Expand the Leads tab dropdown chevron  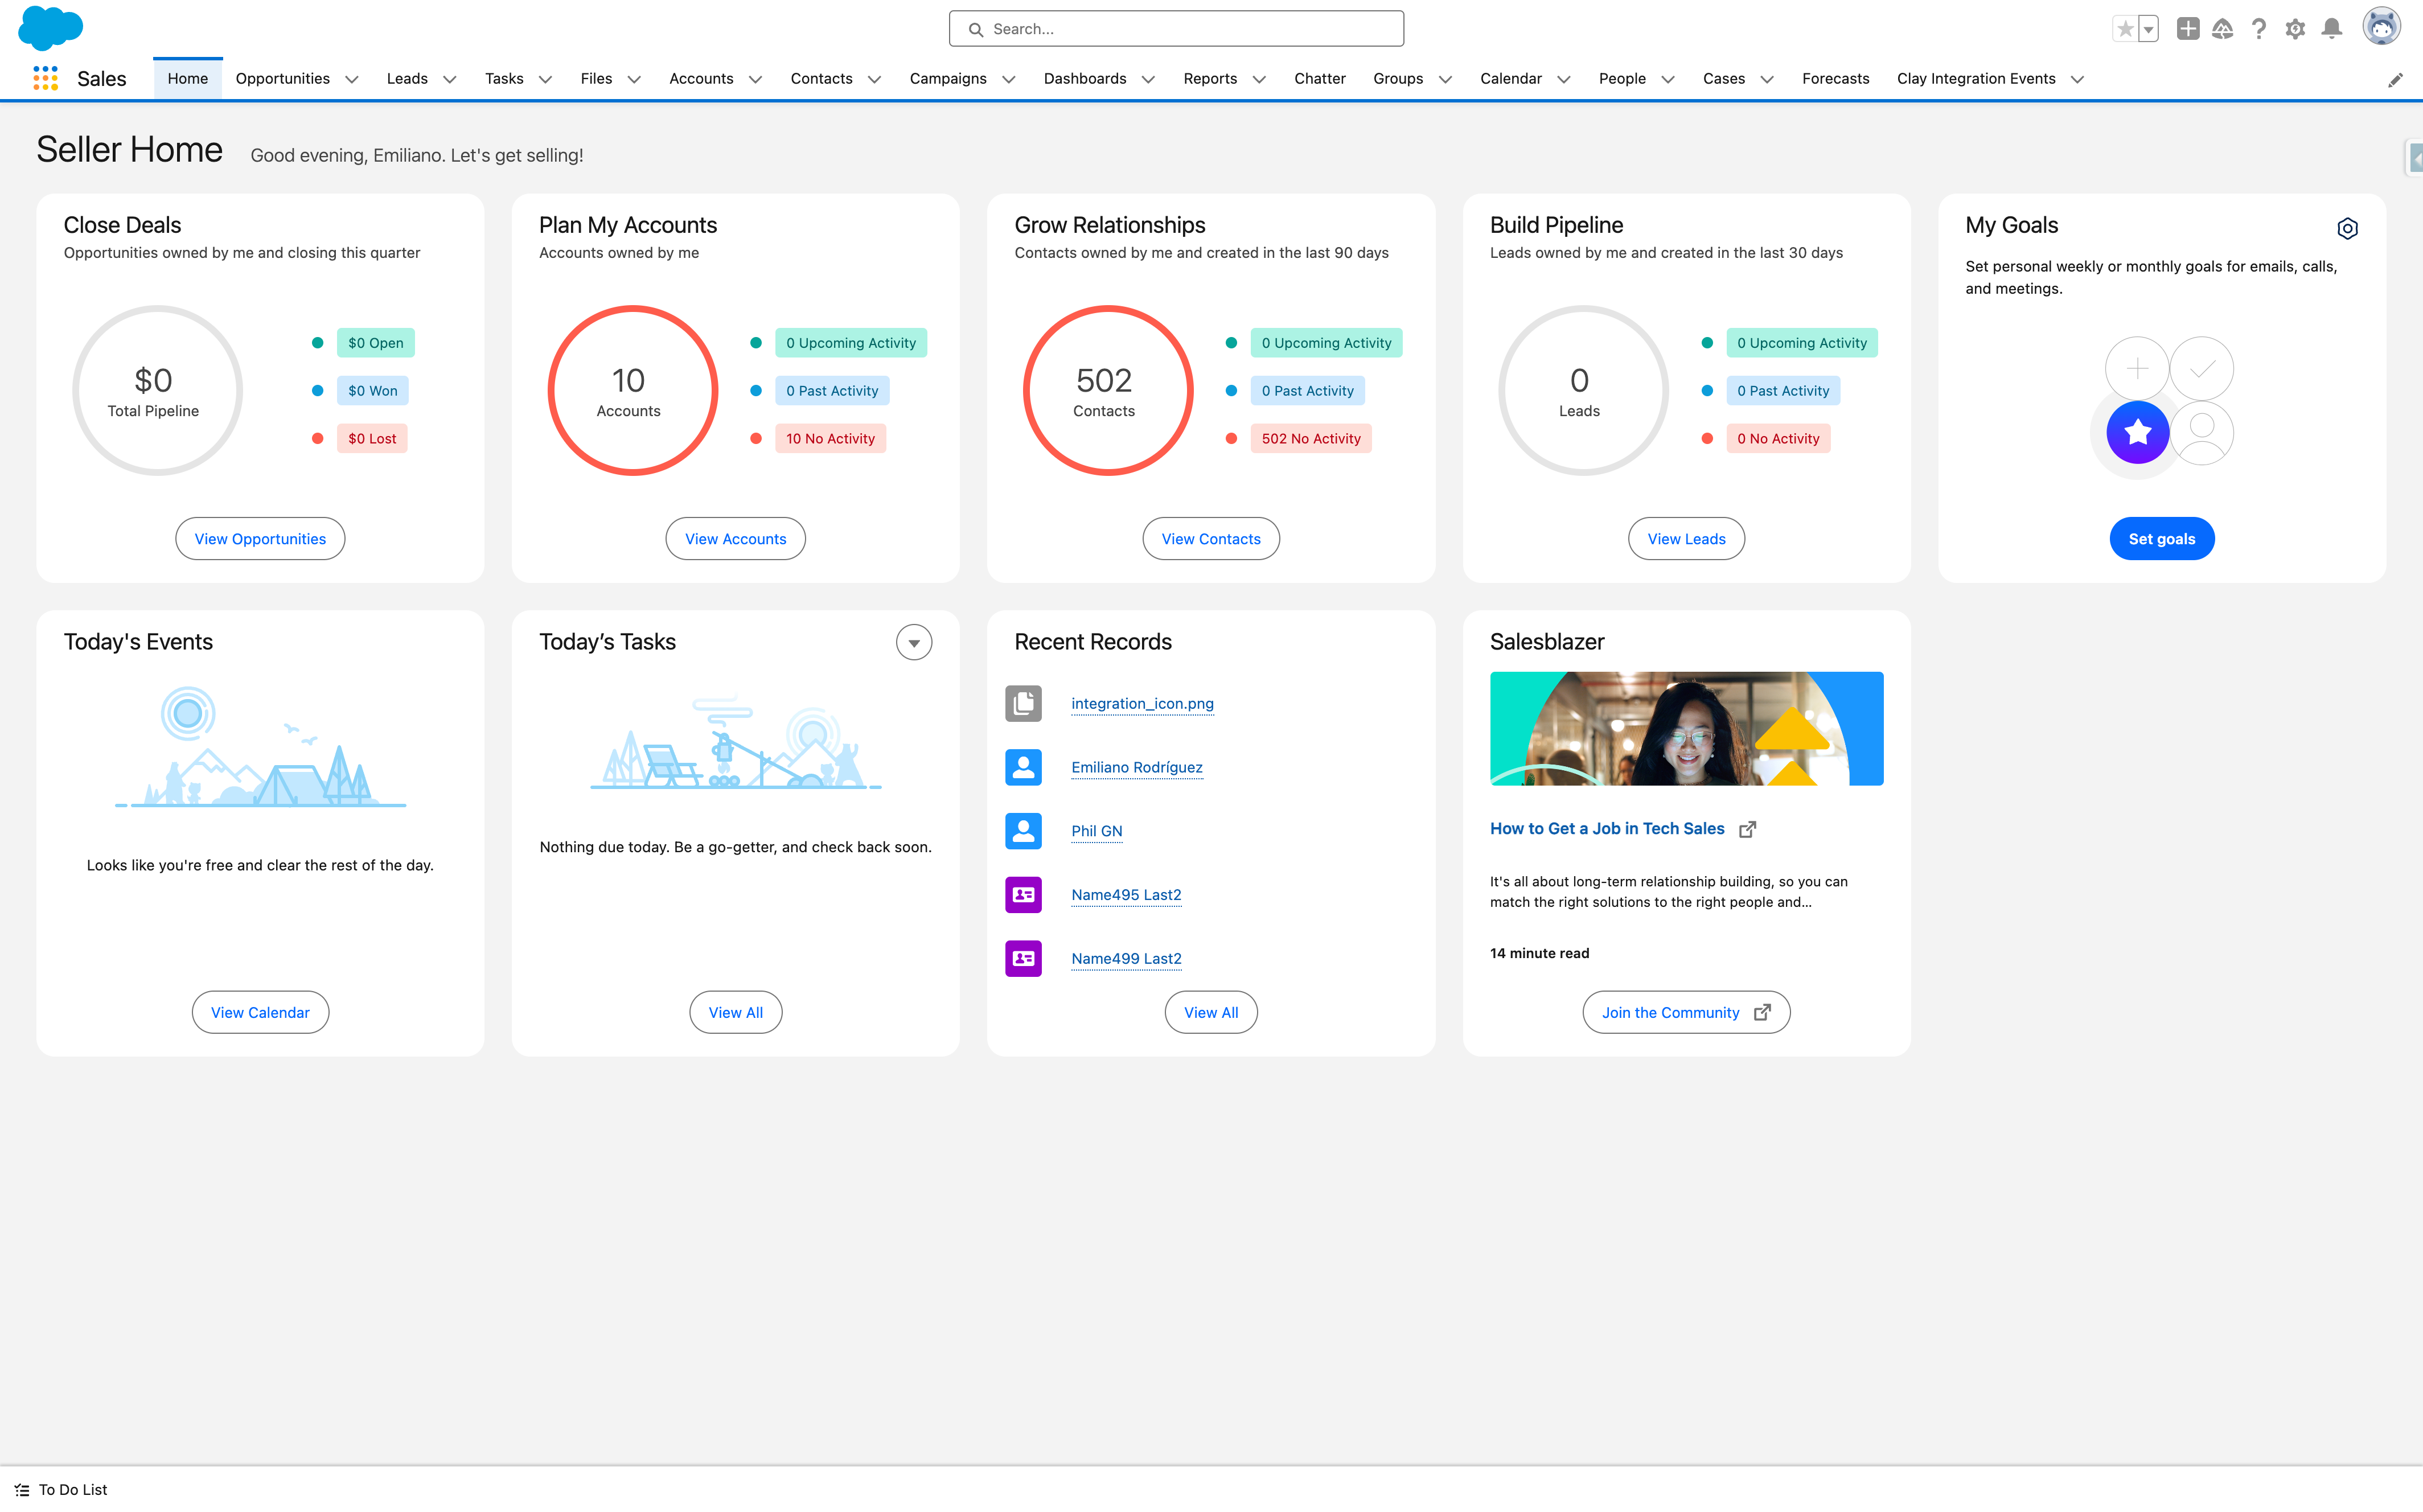click(450, 80)
